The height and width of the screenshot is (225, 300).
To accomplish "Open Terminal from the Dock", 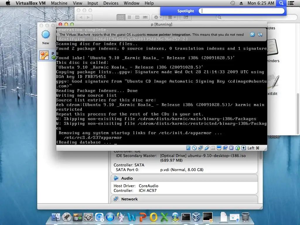I will coord(186,217).
